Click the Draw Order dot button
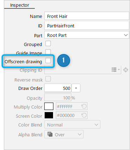Image resolution: width=130 pixels, height=150 pixels. pyautogui.click(x=76, y=88)
